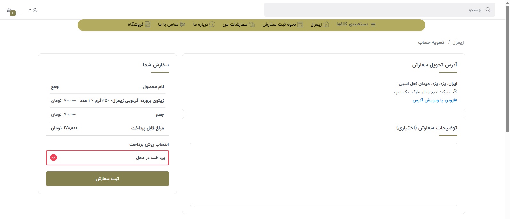The image size is (510, 219).
Task: Click the info icon beside درباره ما
Action: click(212, 25)
